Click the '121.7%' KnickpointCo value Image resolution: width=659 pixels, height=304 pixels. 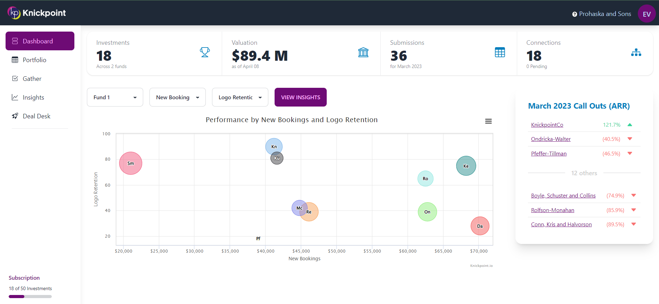click(611, 125)
